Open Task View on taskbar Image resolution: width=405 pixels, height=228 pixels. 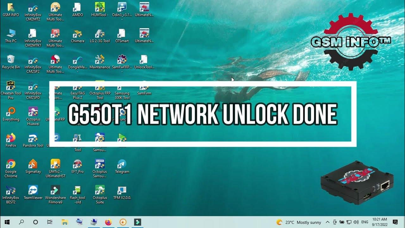pos(50,222)
